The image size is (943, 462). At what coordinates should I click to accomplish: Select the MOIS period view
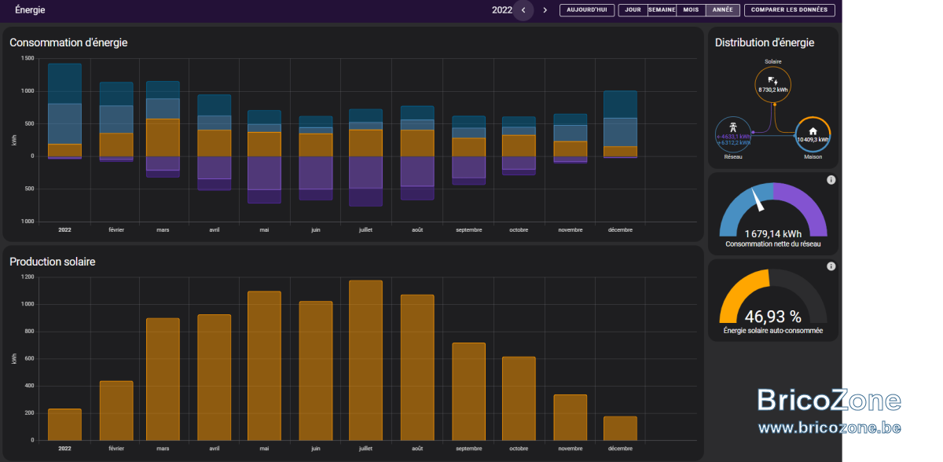[x=691, y=10]
